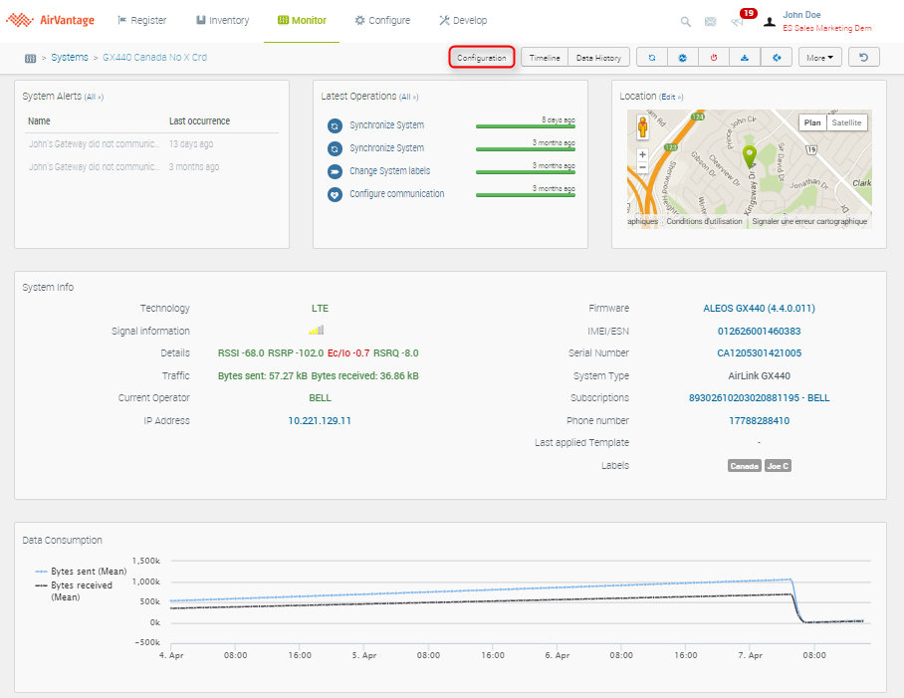
Task: Click ES Sales Marketing company name
Action: click(826, 28)
